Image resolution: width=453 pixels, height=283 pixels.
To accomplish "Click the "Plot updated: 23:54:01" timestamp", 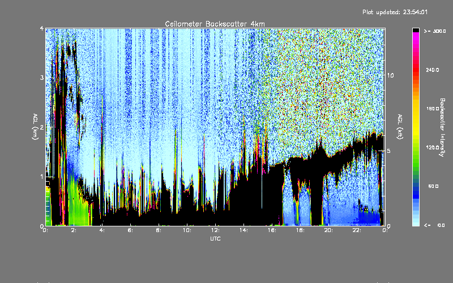I will pyautogui.click(x=395, y=12).
